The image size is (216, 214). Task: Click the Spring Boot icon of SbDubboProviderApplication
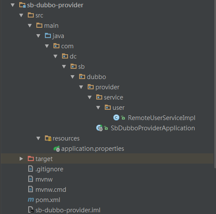tap(99, 128)
